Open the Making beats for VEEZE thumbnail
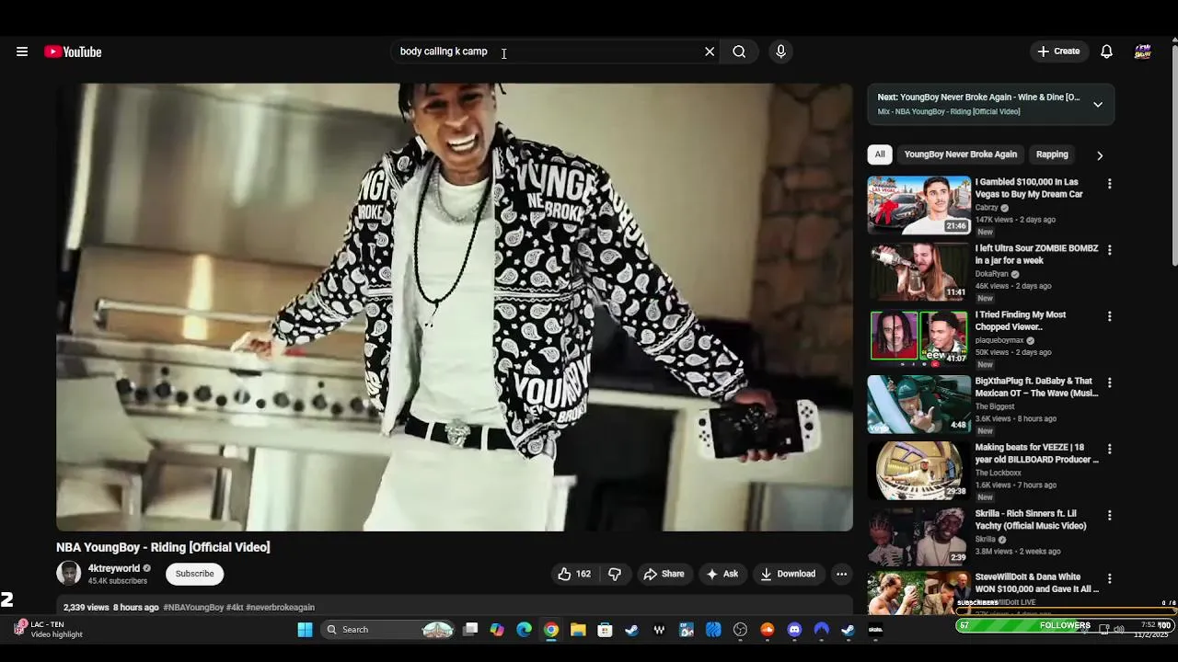 coord(918,470)
